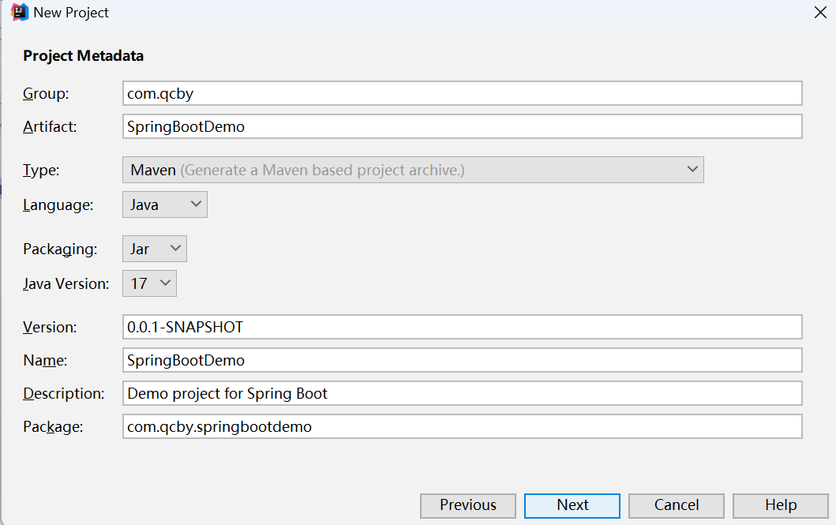Click the Java Version: label
Viewport: 836px width, 525px height.
66,284
